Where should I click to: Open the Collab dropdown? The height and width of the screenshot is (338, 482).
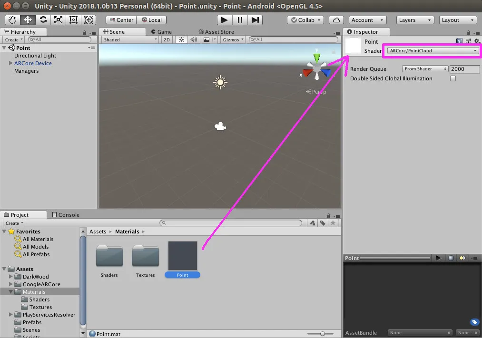point(305,20)
